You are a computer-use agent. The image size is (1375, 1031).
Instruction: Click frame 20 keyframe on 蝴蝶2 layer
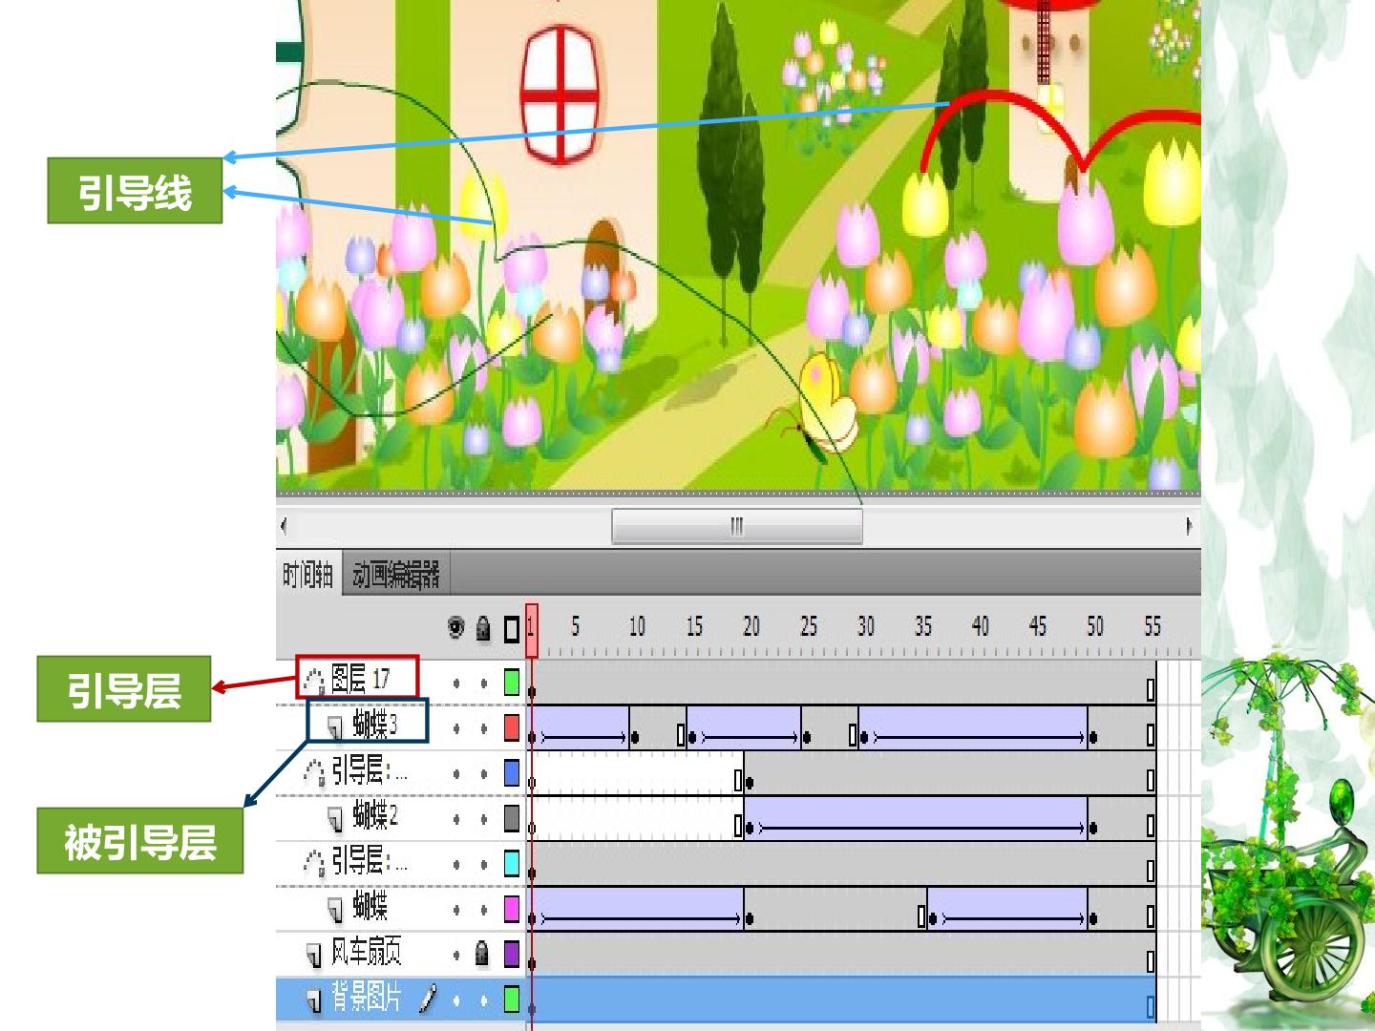tap(750, 828)
